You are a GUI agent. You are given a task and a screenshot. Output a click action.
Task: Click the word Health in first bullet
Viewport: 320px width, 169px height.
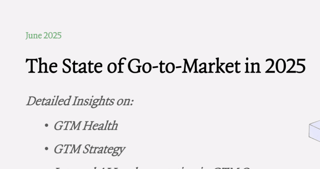pos(100,125)
